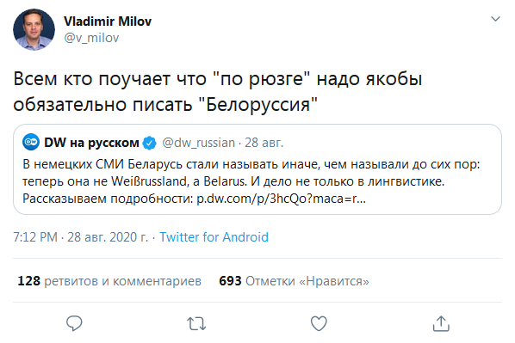
Task: Click the main tweet text about Белоруссия
Action: click(x=217, y=91)
